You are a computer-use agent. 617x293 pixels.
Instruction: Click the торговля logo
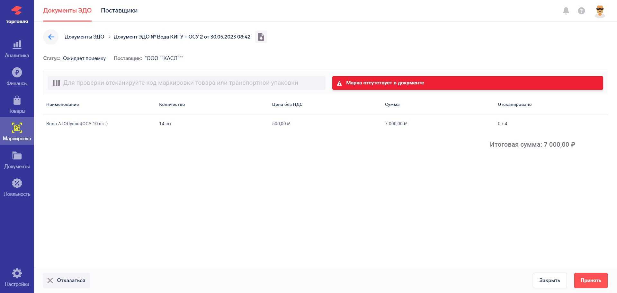(x=17, y=14)
